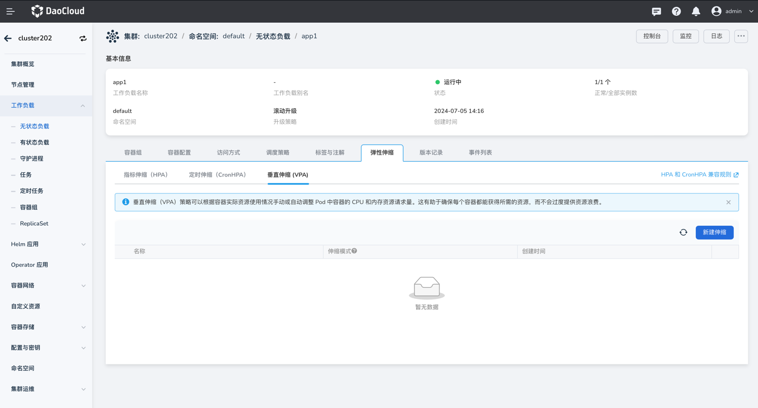Open the more actions ellipsis button
Viewport: 758px width, 408px height.
pyautogui.click(x=741, y=36)
